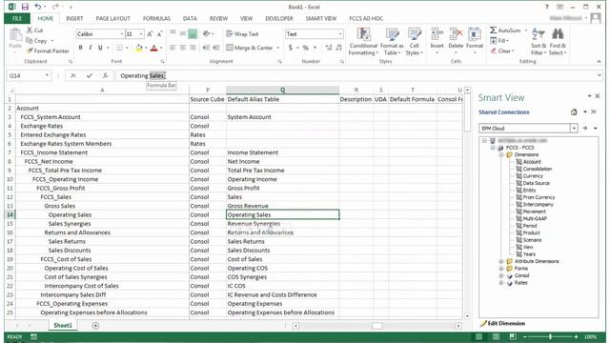This screenshot has width=610, height=343.
Task: Close the Smart View panel
Action: pos(598,96)
